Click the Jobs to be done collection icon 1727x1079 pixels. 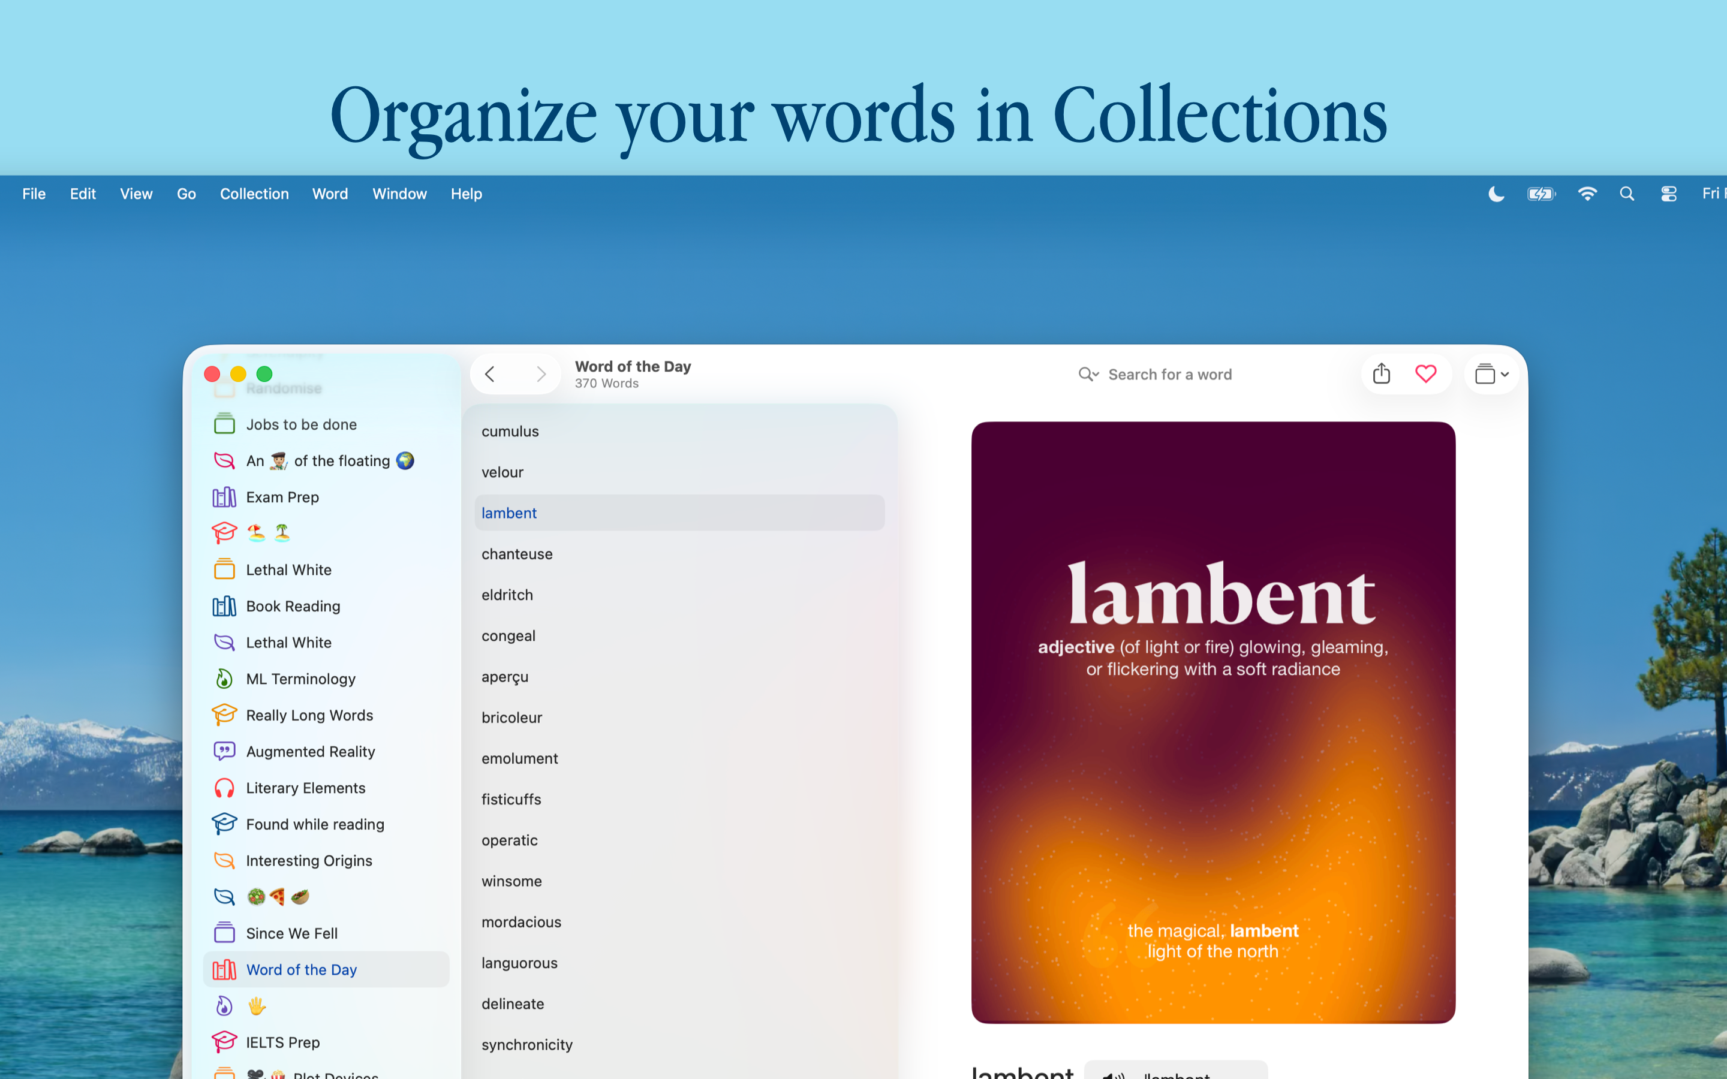point(224,424)
